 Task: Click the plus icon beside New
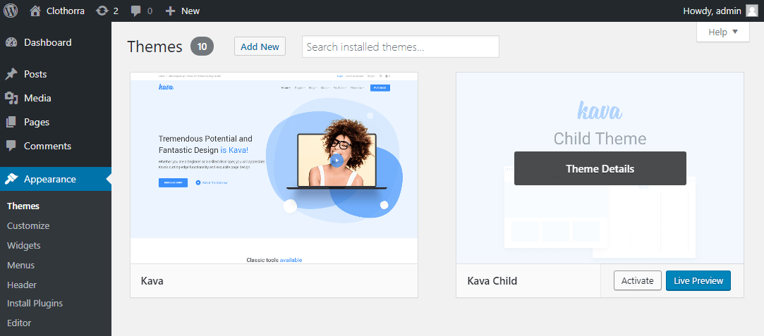pyautogui.click(x=170, y=11)
